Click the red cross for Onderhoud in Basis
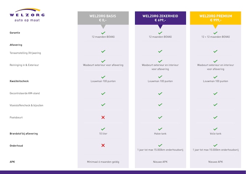Screen dimensions: 246x174 [103, 145]
